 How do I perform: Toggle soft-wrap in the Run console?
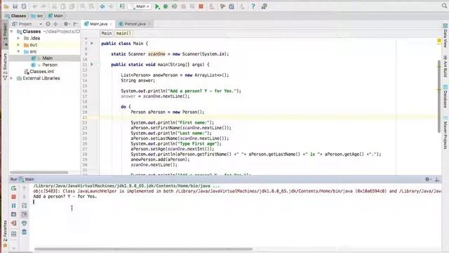click(x=25, y=206)
